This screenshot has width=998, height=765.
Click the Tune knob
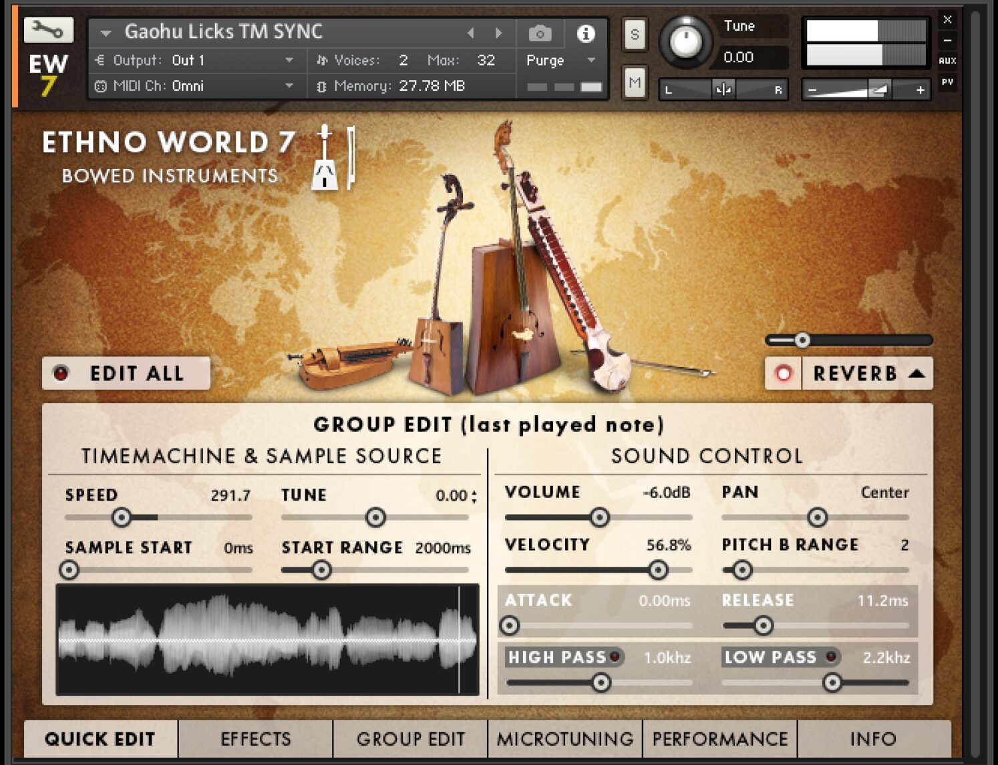(685, 41)
